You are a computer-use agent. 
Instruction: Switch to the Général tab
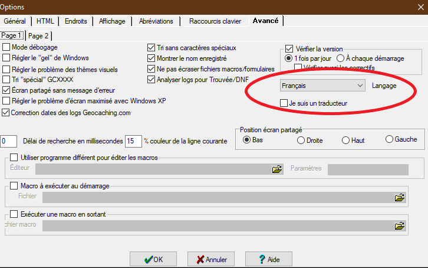click(16, 21)
